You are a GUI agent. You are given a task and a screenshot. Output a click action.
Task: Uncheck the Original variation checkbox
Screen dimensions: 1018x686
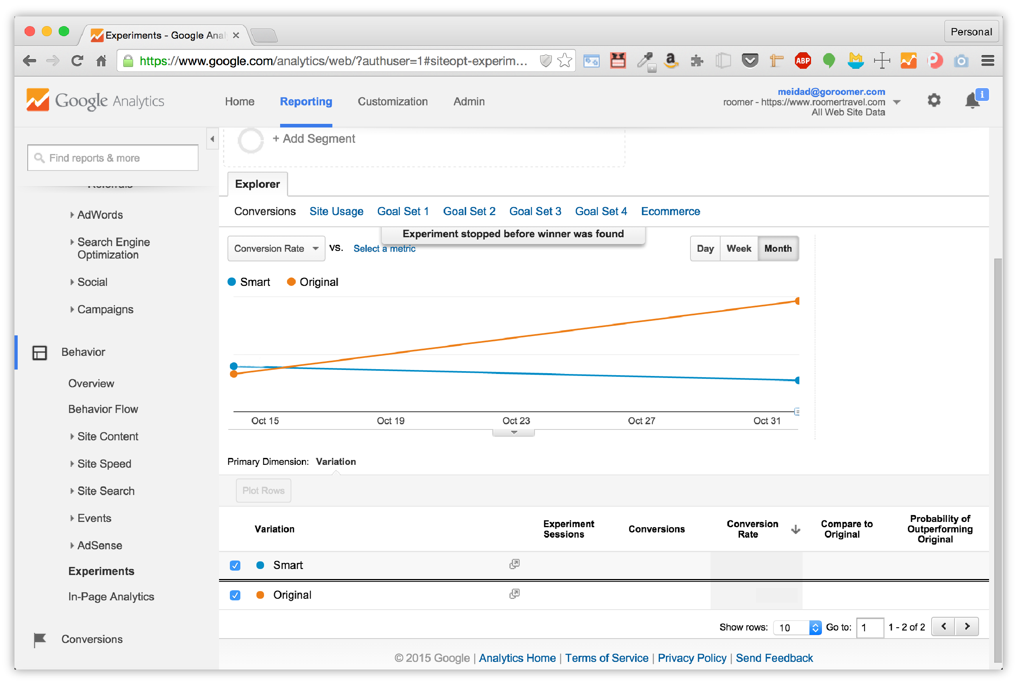coord(235,595)
